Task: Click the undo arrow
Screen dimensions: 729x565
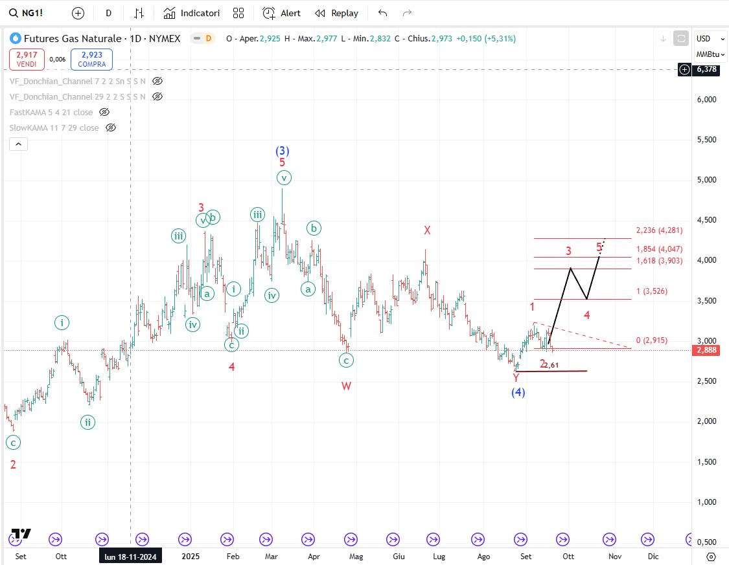Action: 383,13
